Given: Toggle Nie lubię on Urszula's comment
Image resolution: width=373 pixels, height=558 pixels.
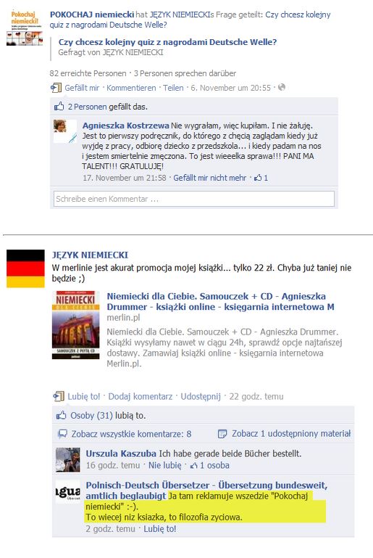Looking at the screenshot, I should coord(165,465).
